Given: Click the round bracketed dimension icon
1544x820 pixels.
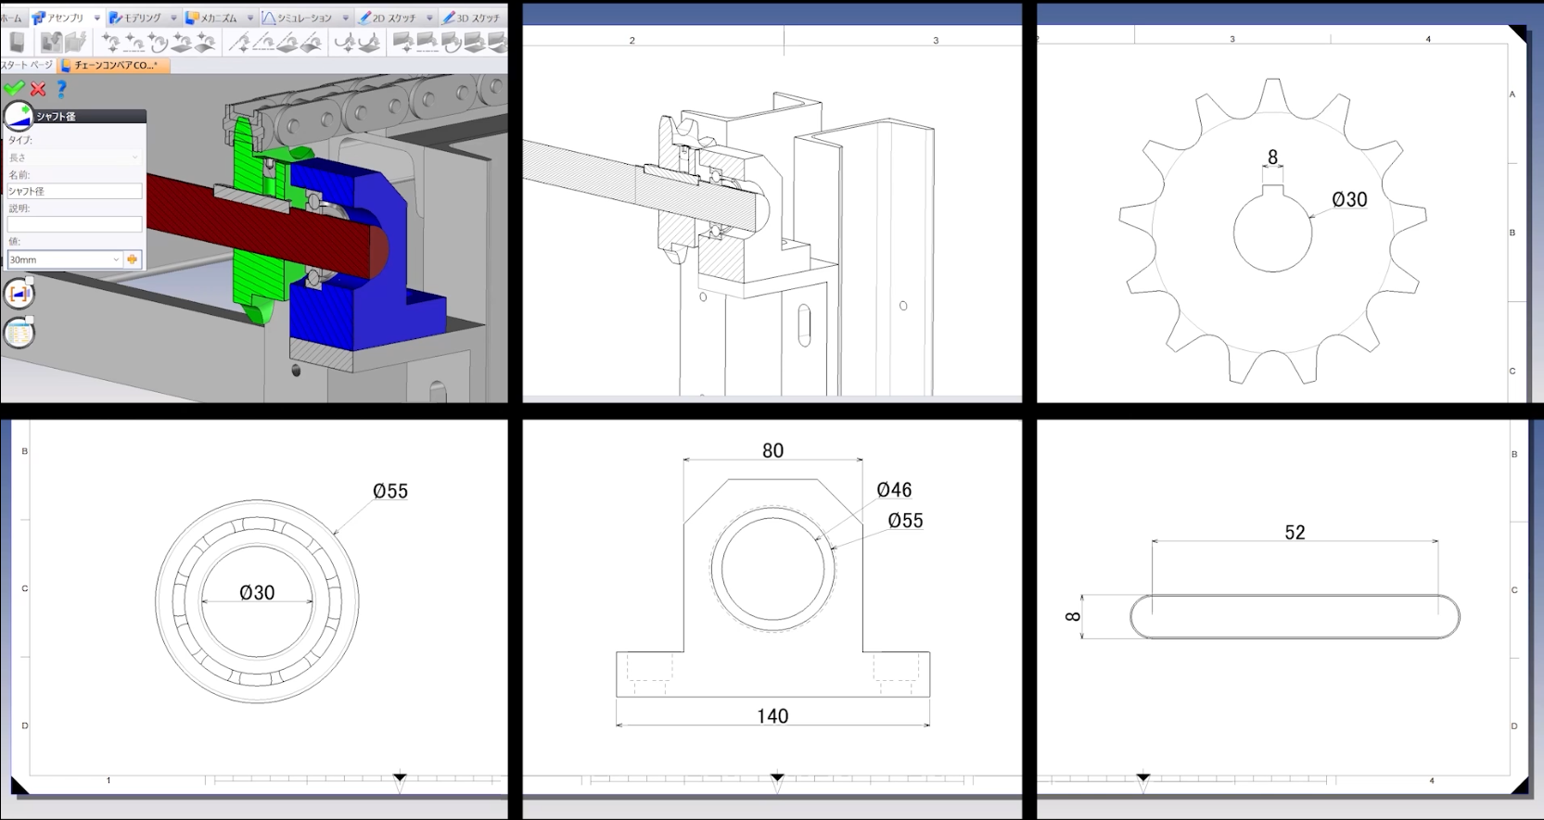Looking at the screenshot, I should click(x=19, y=295).
